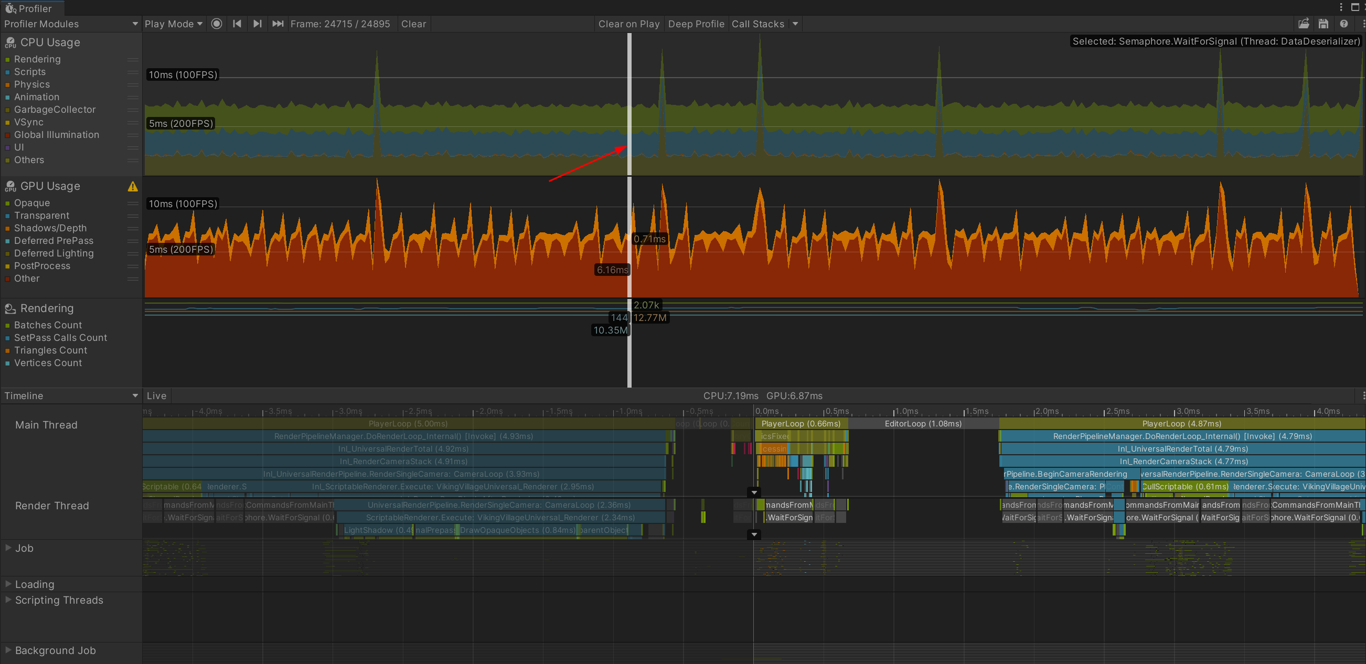Click the Clear button
This screenshot has width=1366, height=664.
[413, 24]
